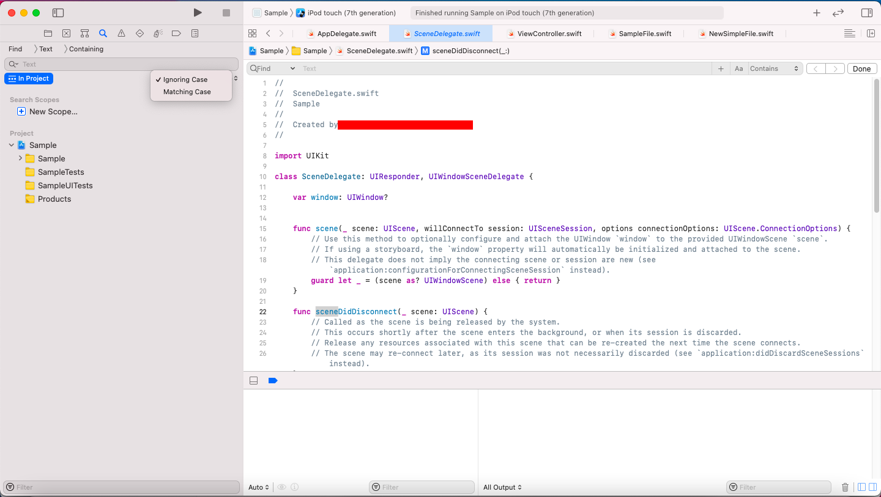Select Matching Case from popup menu
Screen dimensions: 881x497
click(x=187, y=92)
